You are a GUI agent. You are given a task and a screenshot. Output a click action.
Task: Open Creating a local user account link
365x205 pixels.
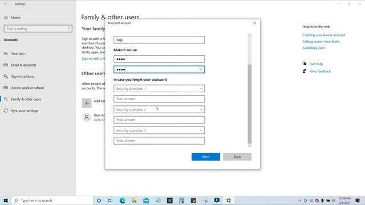tap(323, 35)
